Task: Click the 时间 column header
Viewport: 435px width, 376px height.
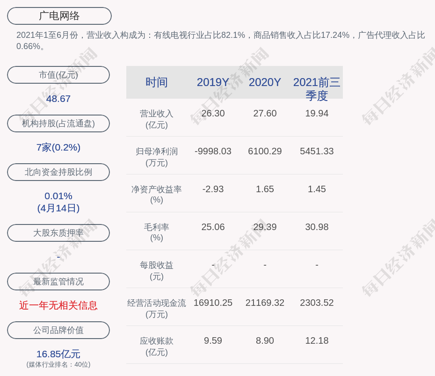Action: tap(157, 82)
